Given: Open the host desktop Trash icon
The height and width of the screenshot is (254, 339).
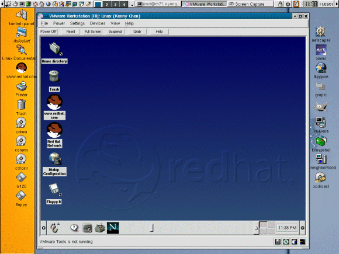Looking at the screenshot, I should point(22,105).
